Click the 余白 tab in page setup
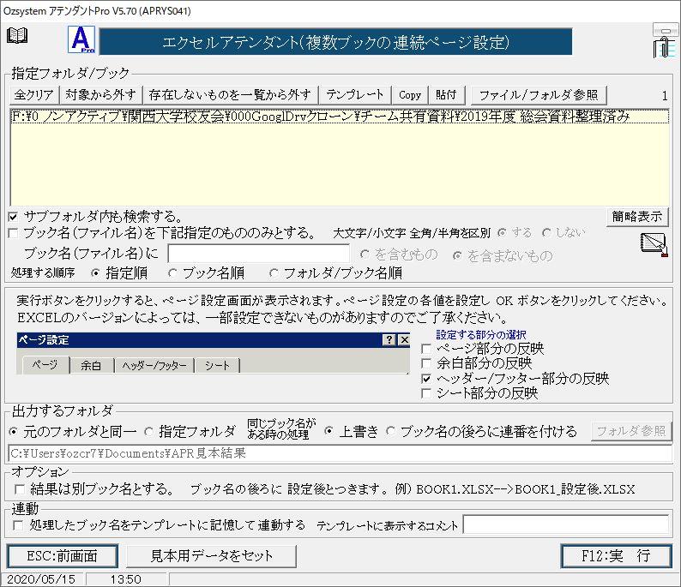This screenshot has width=681, height=587. click(x=92, y=365)
